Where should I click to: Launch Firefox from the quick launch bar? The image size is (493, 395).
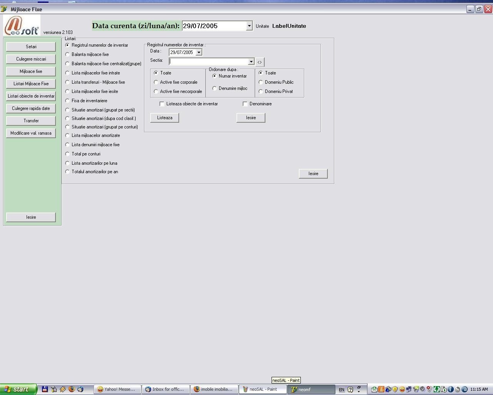71,389
